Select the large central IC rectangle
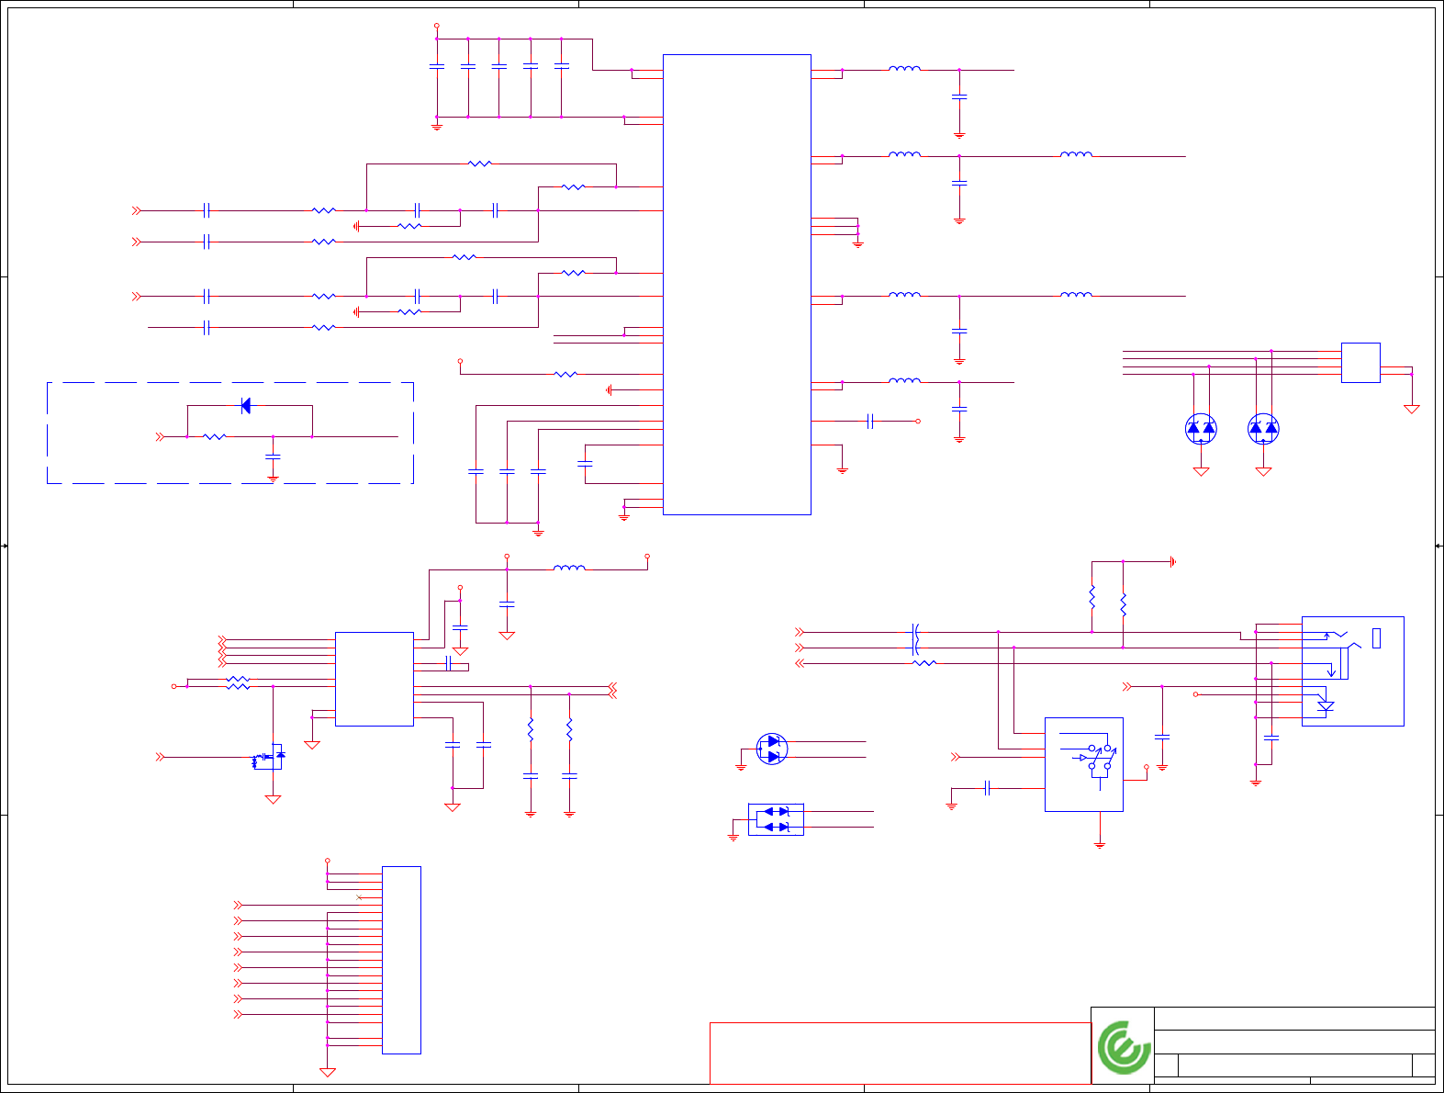The image size is (1444, 1093). tap(737, 285)
